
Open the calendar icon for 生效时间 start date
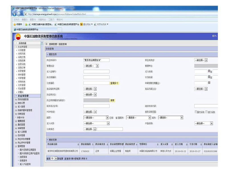pyautogui.click(x=209, y=77)
